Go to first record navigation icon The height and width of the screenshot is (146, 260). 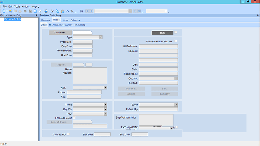[87, 11]
